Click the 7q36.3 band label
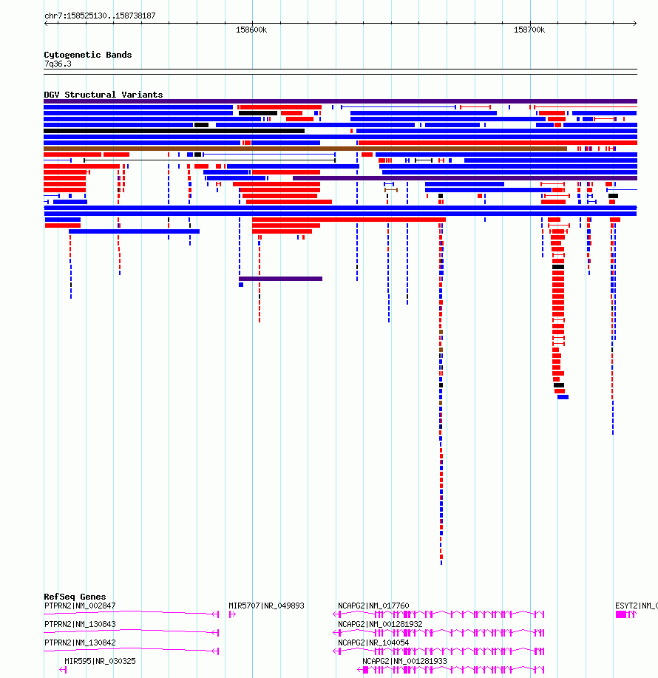The width and height of the screenshot is (658, 678). click(x=58, y=64)
